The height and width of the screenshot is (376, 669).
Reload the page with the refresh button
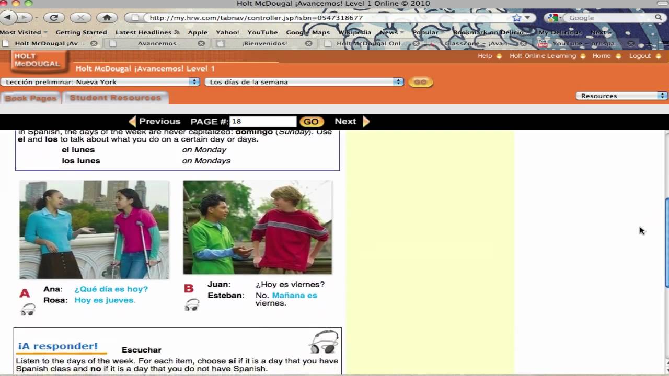[54, 17]
